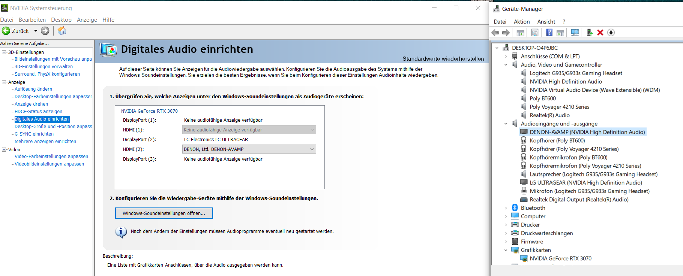The width and height of the screenshot is (683, 276).
Task: Click Standardwerte wiederherstellen link
Action: pos(443,59)
